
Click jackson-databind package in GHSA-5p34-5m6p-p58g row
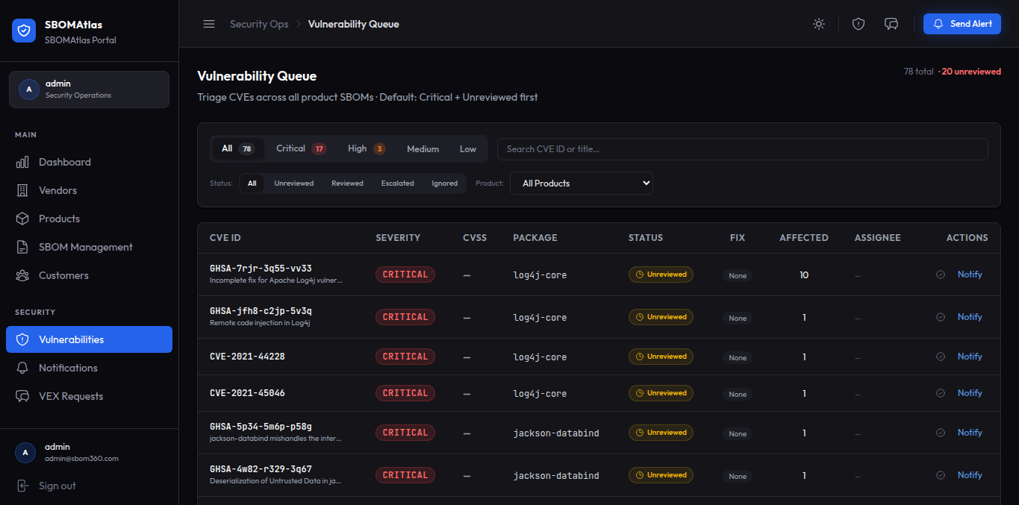point(556,433)
